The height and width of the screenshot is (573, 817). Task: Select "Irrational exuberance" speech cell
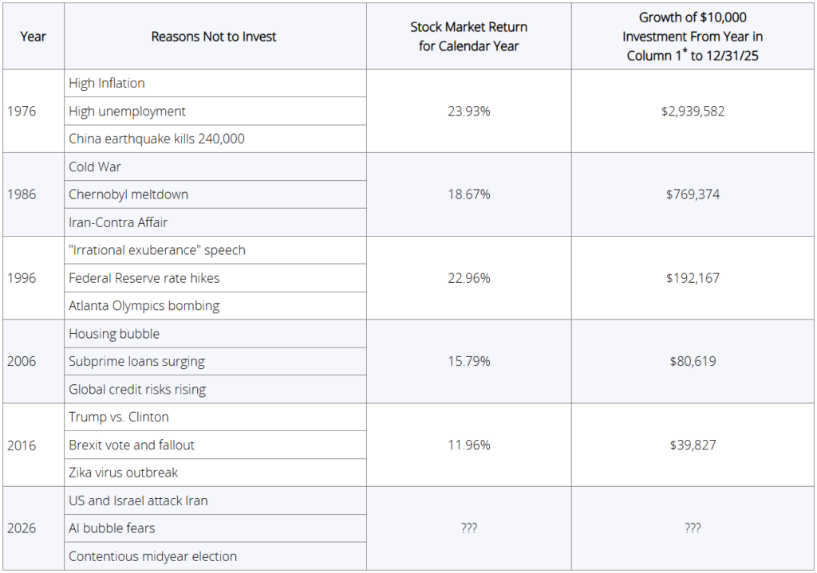click(157, 250)
